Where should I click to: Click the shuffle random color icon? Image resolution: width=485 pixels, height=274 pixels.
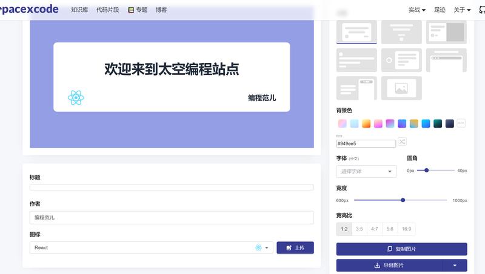[402, 142]
